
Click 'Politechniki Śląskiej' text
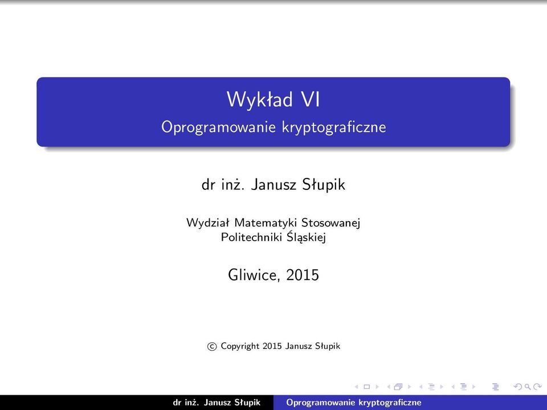(x=273, y=237)
